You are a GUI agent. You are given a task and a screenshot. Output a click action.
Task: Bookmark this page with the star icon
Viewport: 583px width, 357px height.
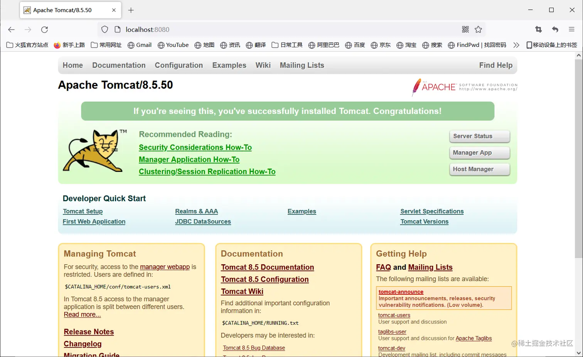479,30
